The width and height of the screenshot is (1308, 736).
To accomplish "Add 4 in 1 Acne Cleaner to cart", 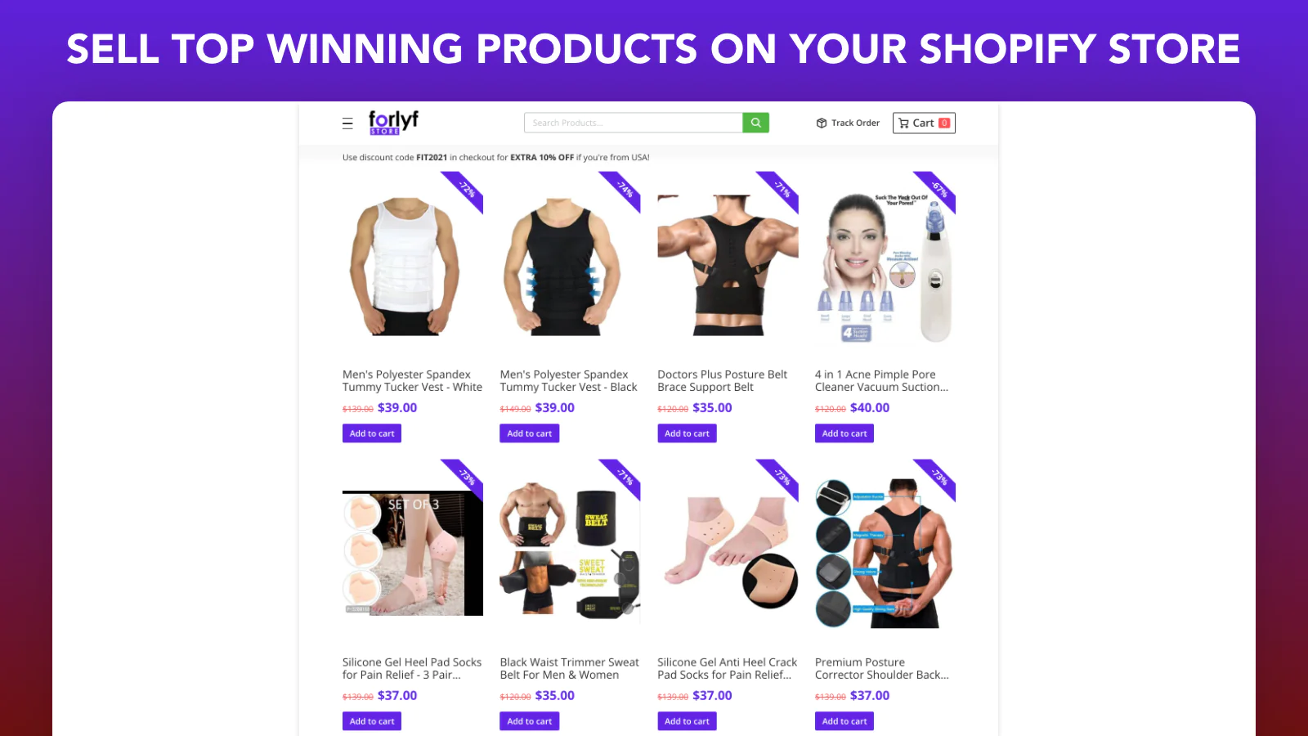I will pyautogui.click(x=844, y=433).
